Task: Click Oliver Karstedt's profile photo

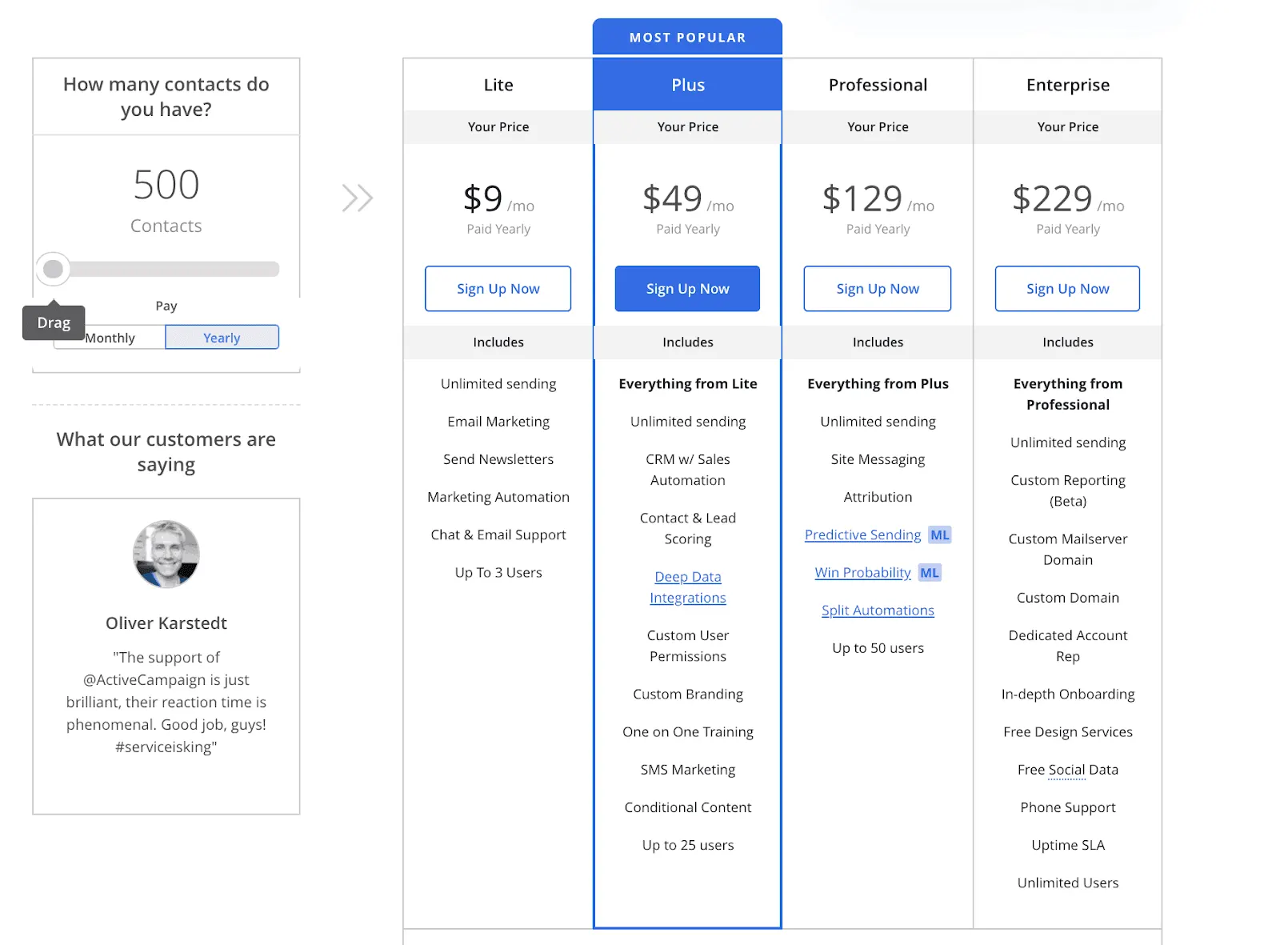Action: click(166, 554)
